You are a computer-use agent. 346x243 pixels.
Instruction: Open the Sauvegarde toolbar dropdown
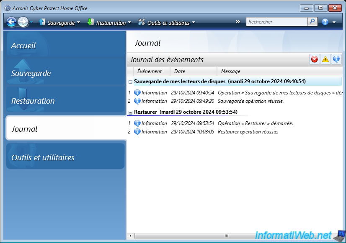click(x=59, y=23)
